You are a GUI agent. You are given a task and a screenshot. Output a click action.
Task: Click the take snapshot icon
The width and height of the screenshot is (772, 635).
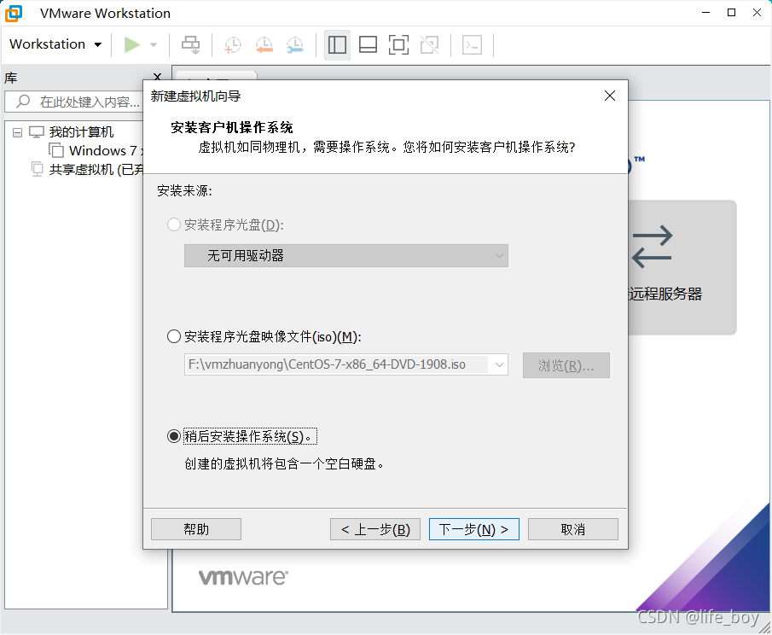(233, 45)
